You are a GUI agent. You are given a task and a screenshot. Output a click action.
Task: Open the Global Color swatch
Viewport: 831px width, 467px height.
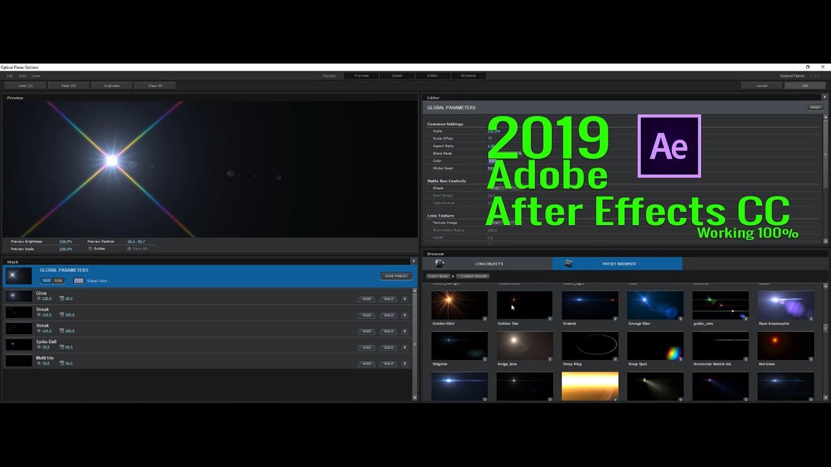tap(79, 281)
